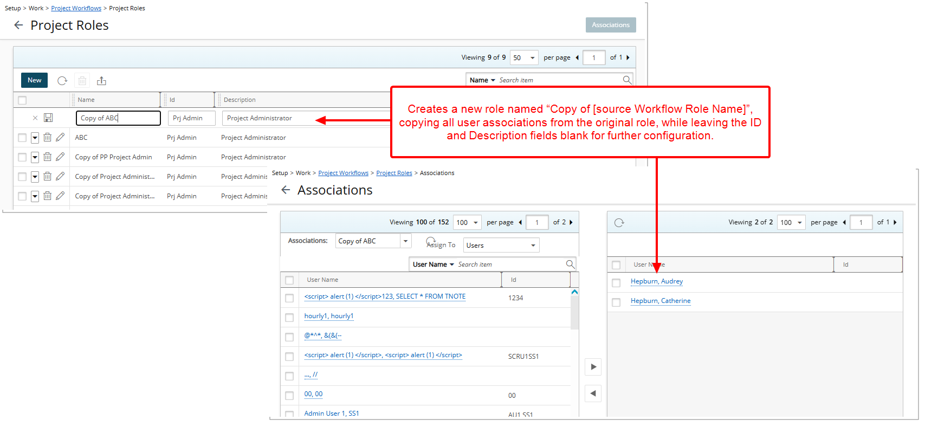
Task: Edit the Copy of PP Project Admin row
Action: click(60, 157)
